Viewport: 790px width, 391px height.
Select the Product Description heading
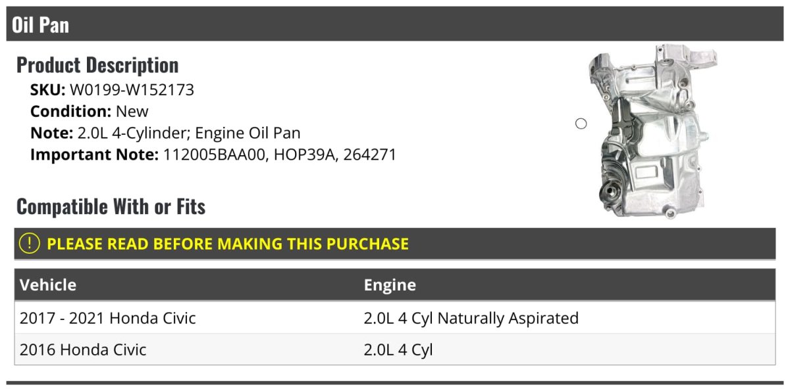[97, 65]
